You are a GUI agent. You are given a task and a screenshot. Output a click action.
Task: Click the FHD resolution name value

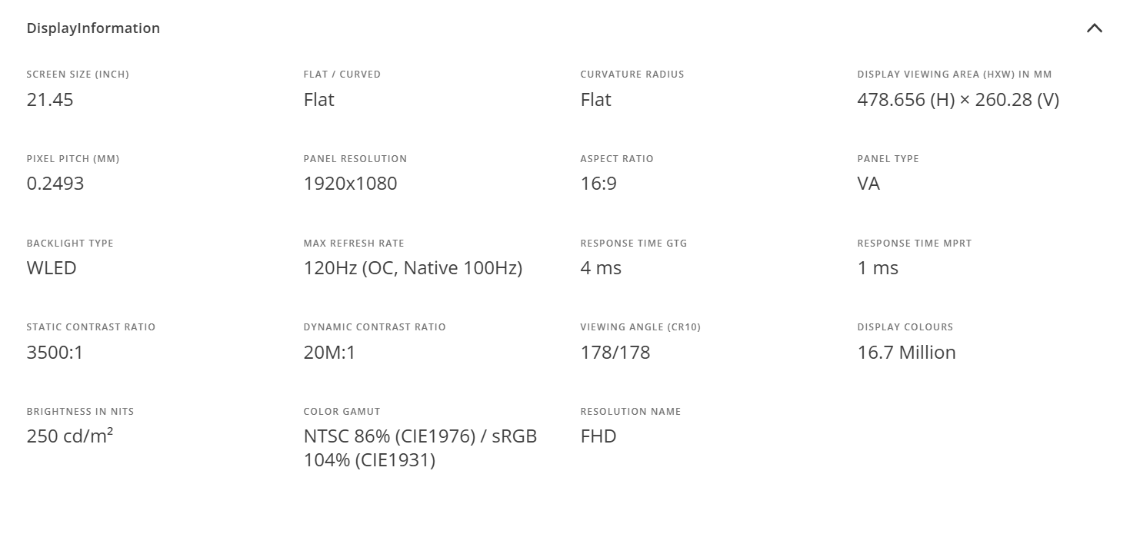[x=598, y=436]
